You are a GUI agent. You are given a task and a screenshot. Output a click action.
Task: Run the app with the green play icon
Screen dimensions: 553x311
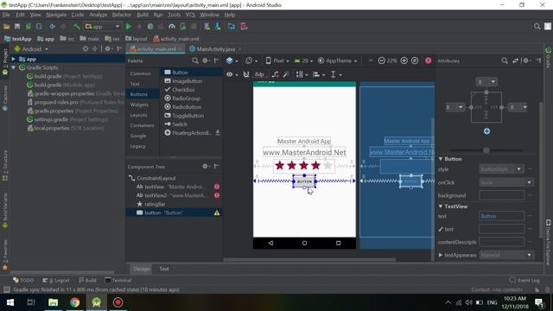[x=129, y=27]
